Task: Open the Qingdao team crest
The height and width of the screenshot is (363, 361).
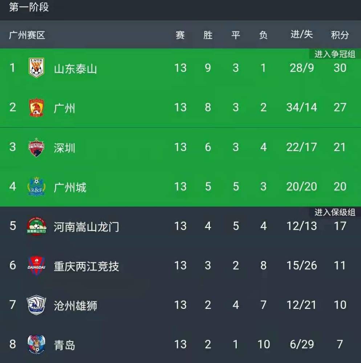Action: point(36,344)
